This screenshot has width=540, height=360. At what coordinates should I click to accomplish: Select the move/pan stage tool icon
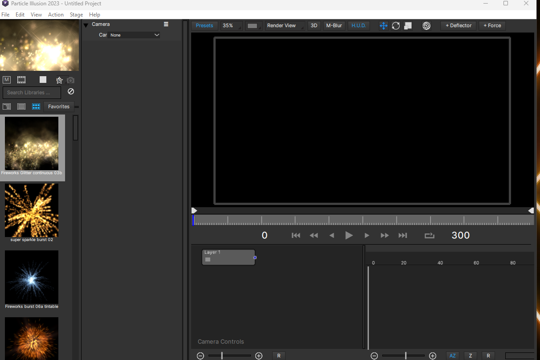point(383,26)
